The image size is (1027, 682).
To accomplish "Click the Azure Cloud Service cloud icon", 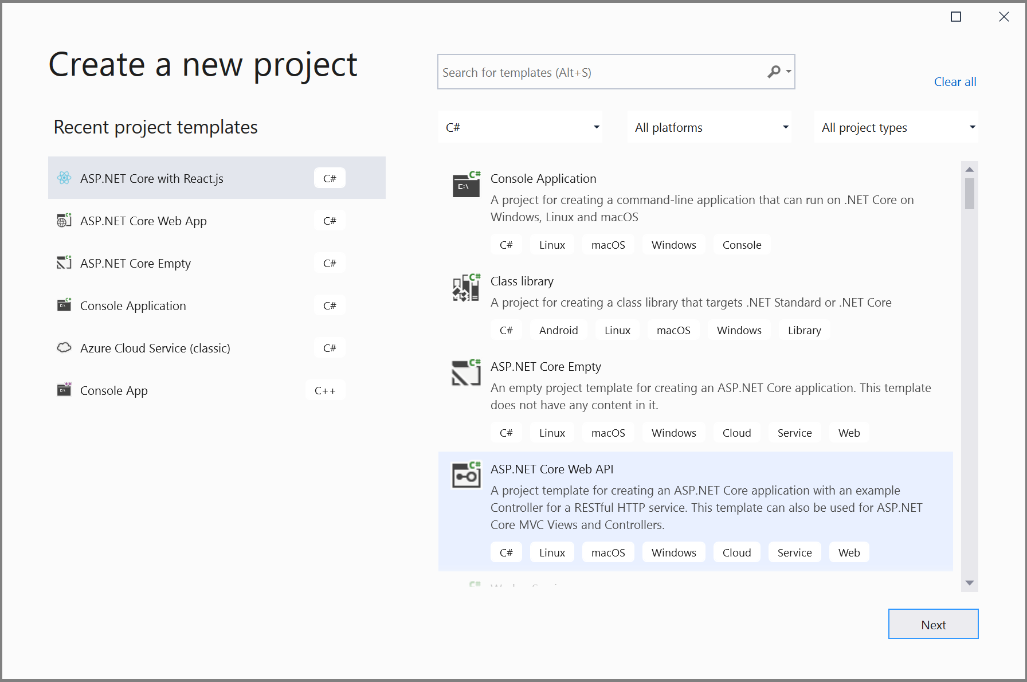I will click(64, 348).
